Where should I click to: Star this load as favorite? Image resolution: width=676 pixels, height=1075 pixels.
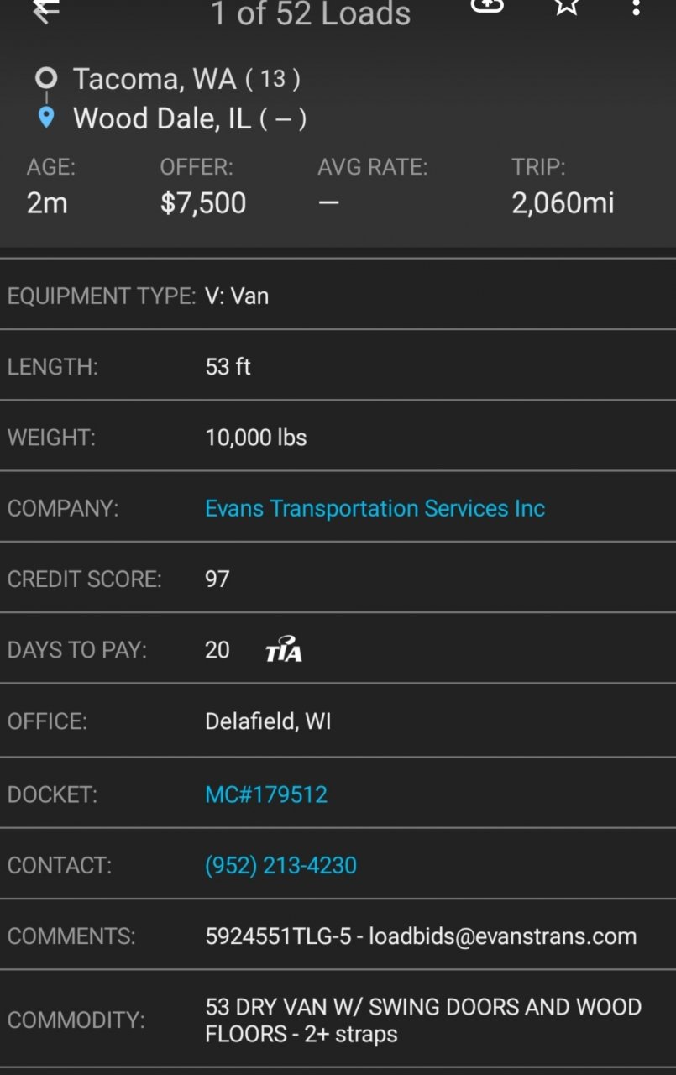[x=568, y=7]
